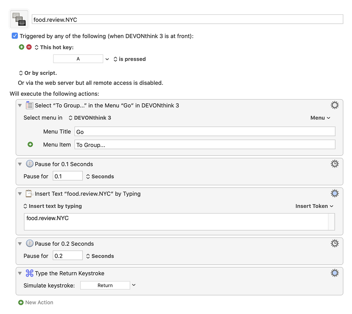Click the clock icon on Pause for 0.1 Seconds
The image size is (352, 314).
(30, 164)
